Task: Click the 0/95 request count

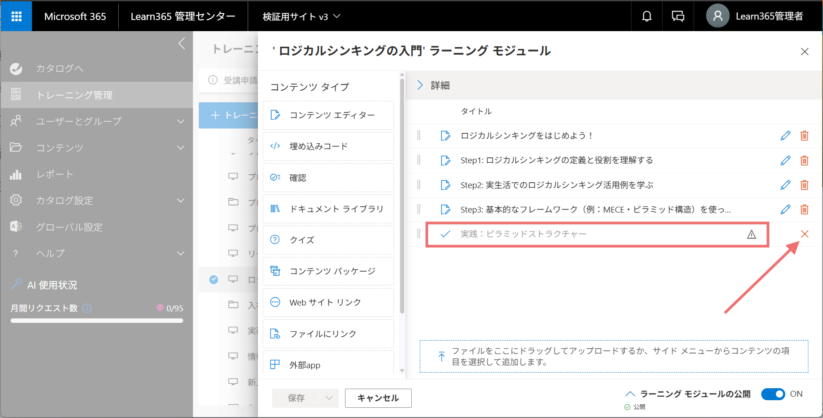Action: tap(175, 308)
